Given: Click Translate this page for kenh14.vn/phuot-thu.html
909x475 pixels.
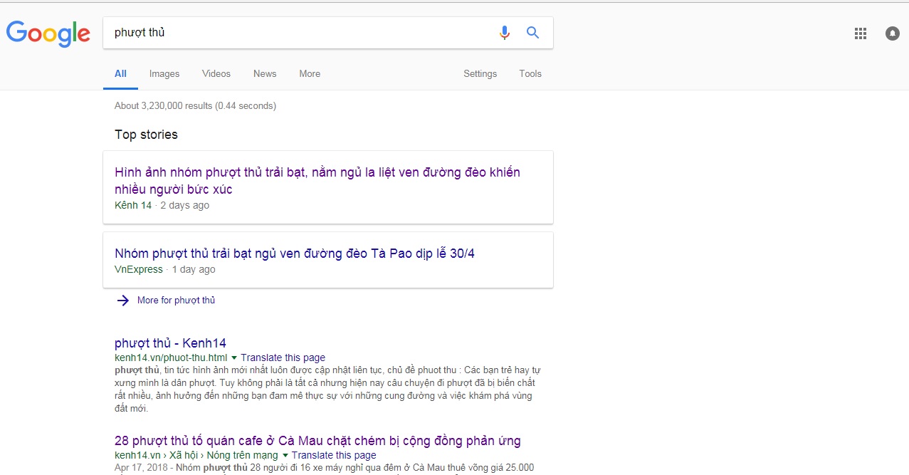Looking at the screenshot, I should [x=283, y=357].
